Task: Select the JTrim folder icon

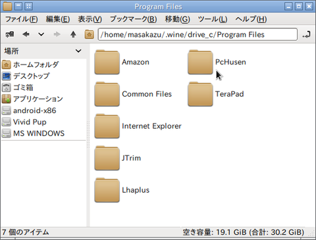Action: (x=107, y=158)
